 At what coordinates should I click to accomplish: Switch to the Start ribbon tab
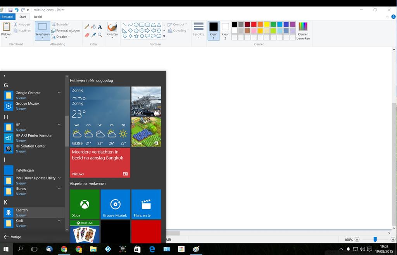(x=23, y=17)
